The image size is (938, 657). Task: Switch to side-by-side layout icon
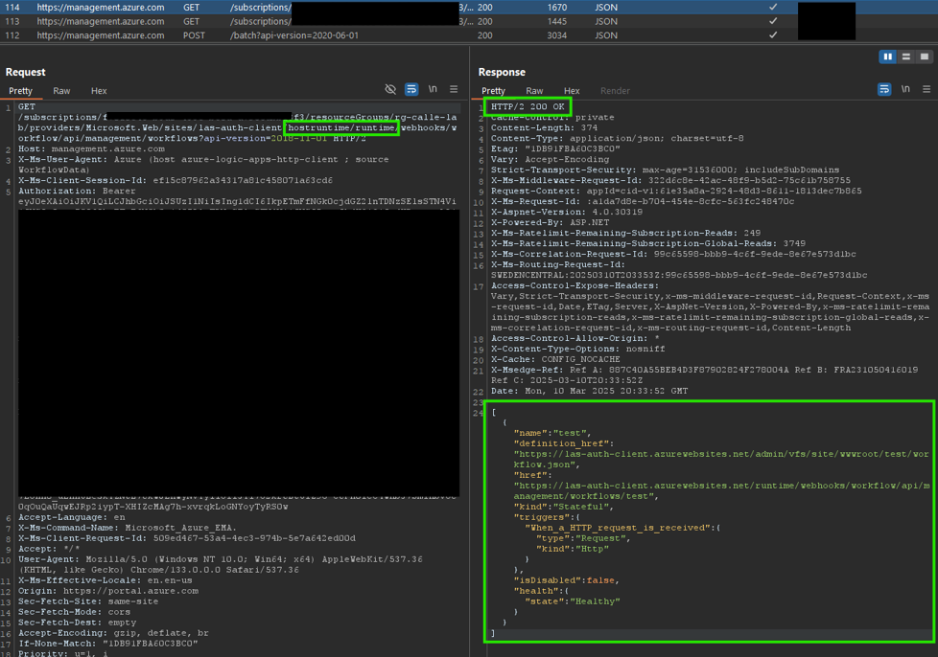pyautogui.click(x=888, y=57)
